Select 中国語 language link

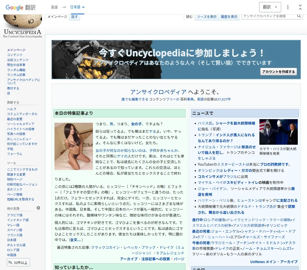coord(12,255)
